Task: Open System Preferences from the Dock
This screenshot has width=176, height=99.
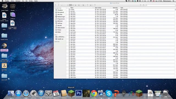Action: pos(48,93)
